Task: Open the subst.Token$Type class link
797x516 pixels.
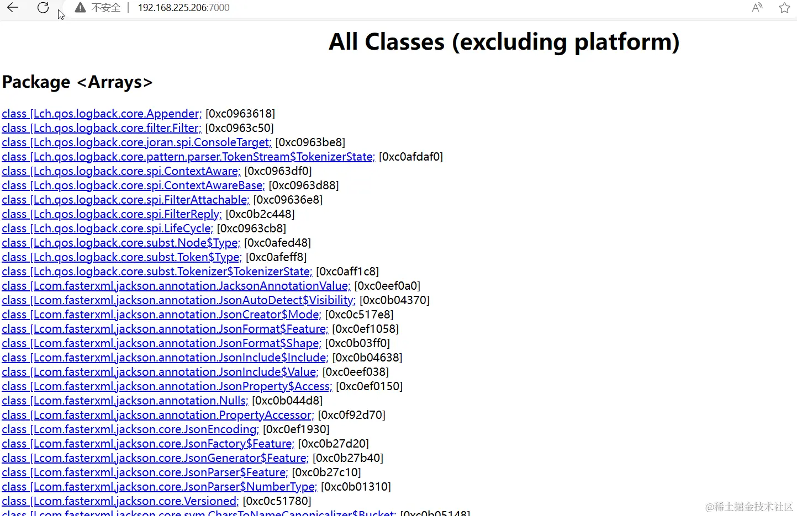Action: pyautogui.click(x=122, y=257)
